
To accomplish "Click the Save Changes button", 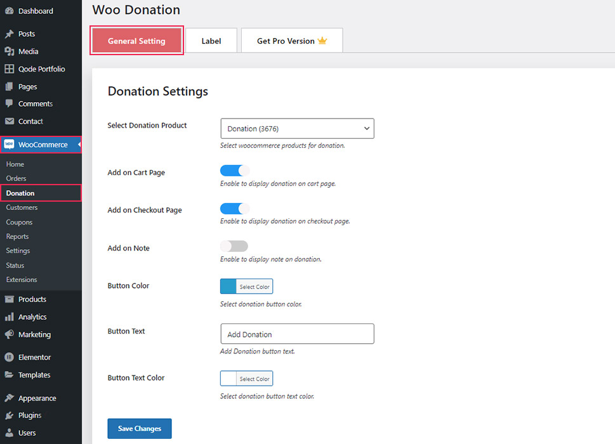I will click(x=140, y=428).
